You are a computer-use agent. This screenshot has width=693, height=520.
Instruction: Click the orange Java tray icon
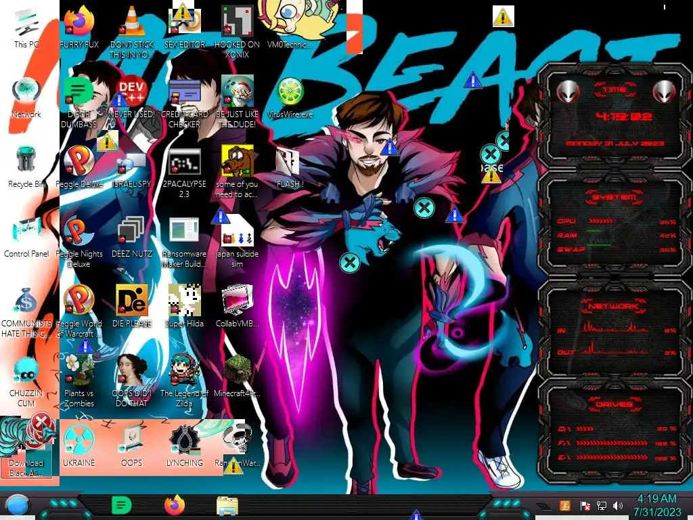point(565,505)
